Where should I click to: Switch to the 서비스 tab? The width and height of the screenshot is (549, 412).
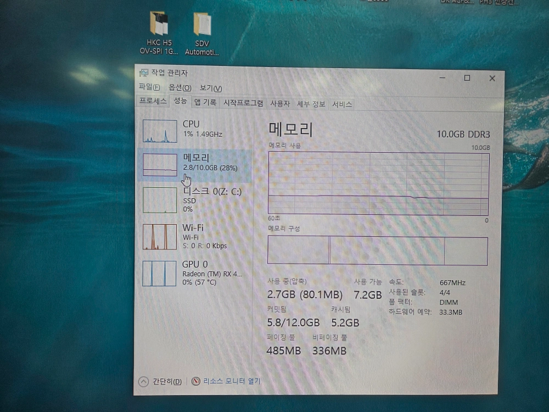(x=341, y=104)
